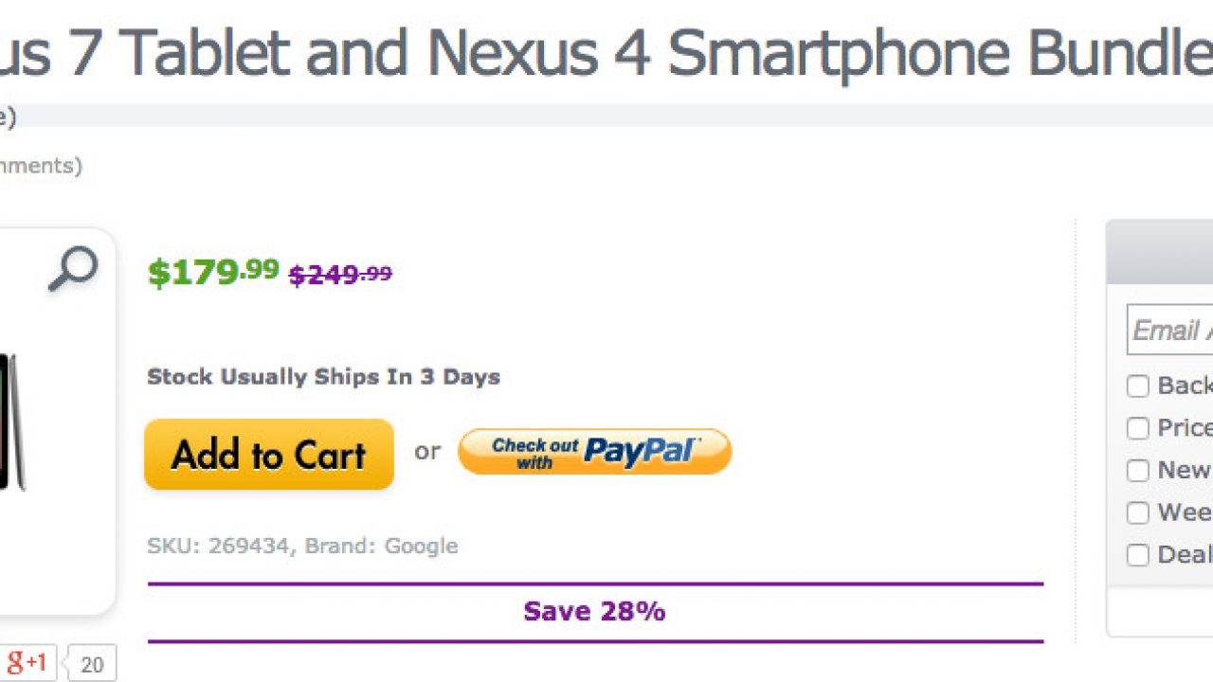Click the purple Save 28% banner
1213x682 pixels.
tap(594, 612)
